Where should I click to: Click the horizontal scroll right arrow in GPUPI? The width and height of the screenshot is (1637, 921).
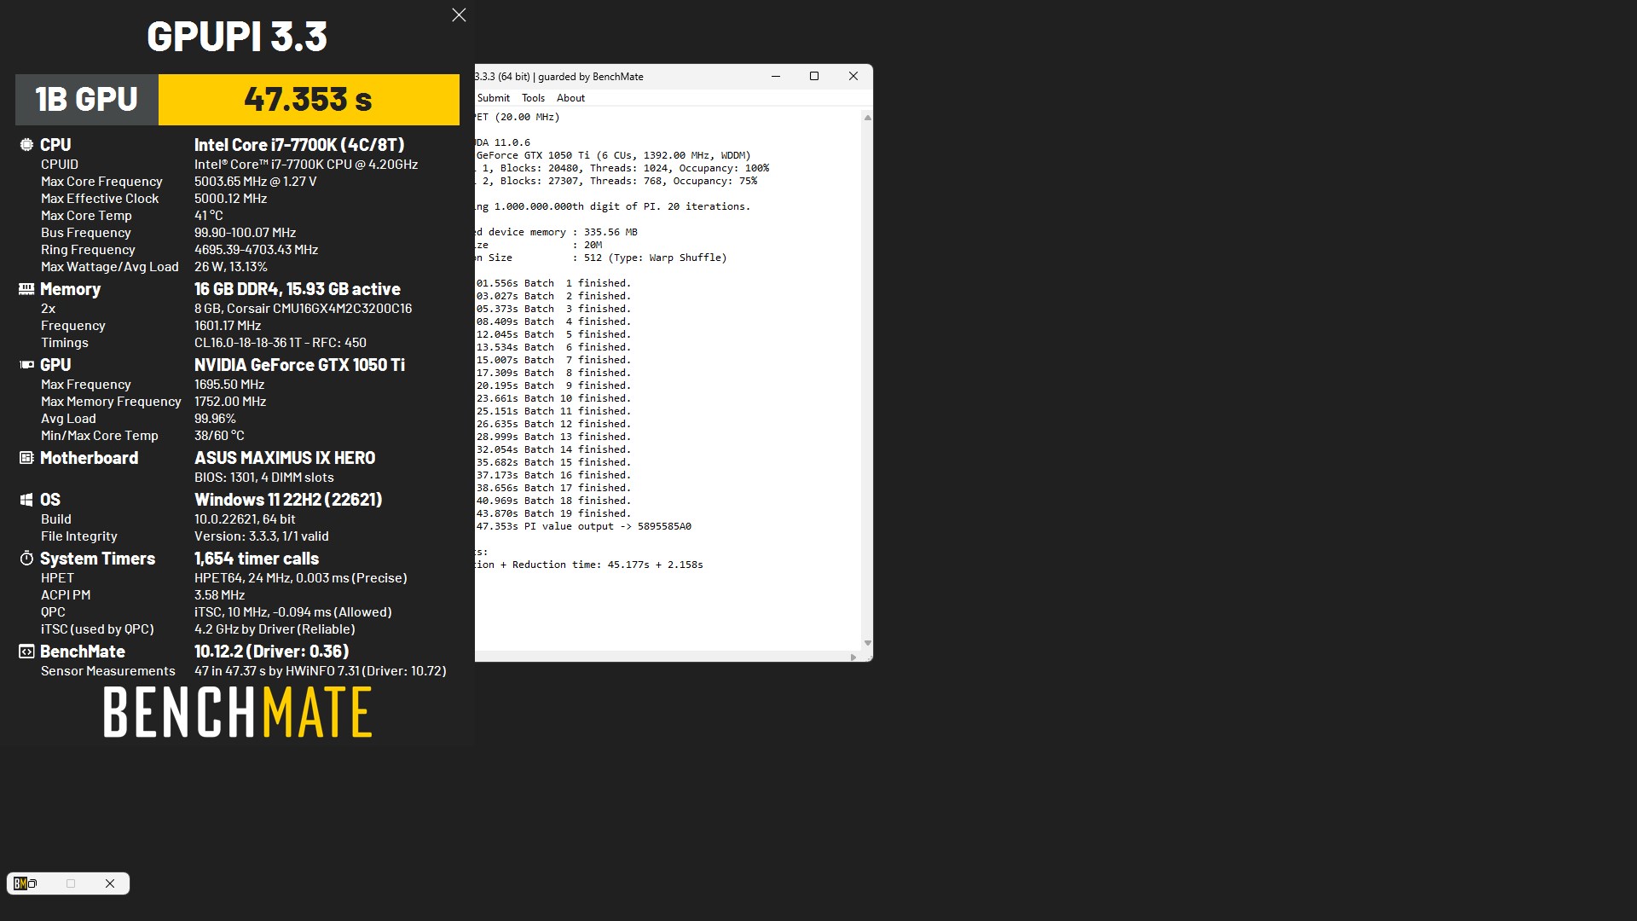click(x=853, y=657)
